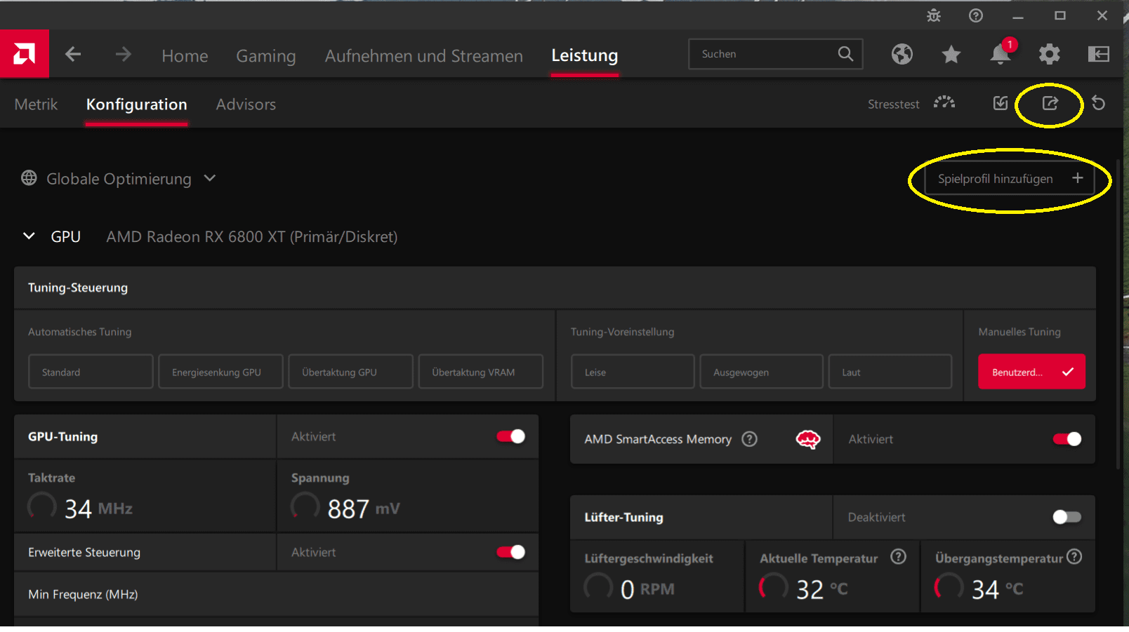This screenshot has width=1129, height=632.
Task: Open help for AMD SmartAccess Memory
Action: tap(750, 439)
